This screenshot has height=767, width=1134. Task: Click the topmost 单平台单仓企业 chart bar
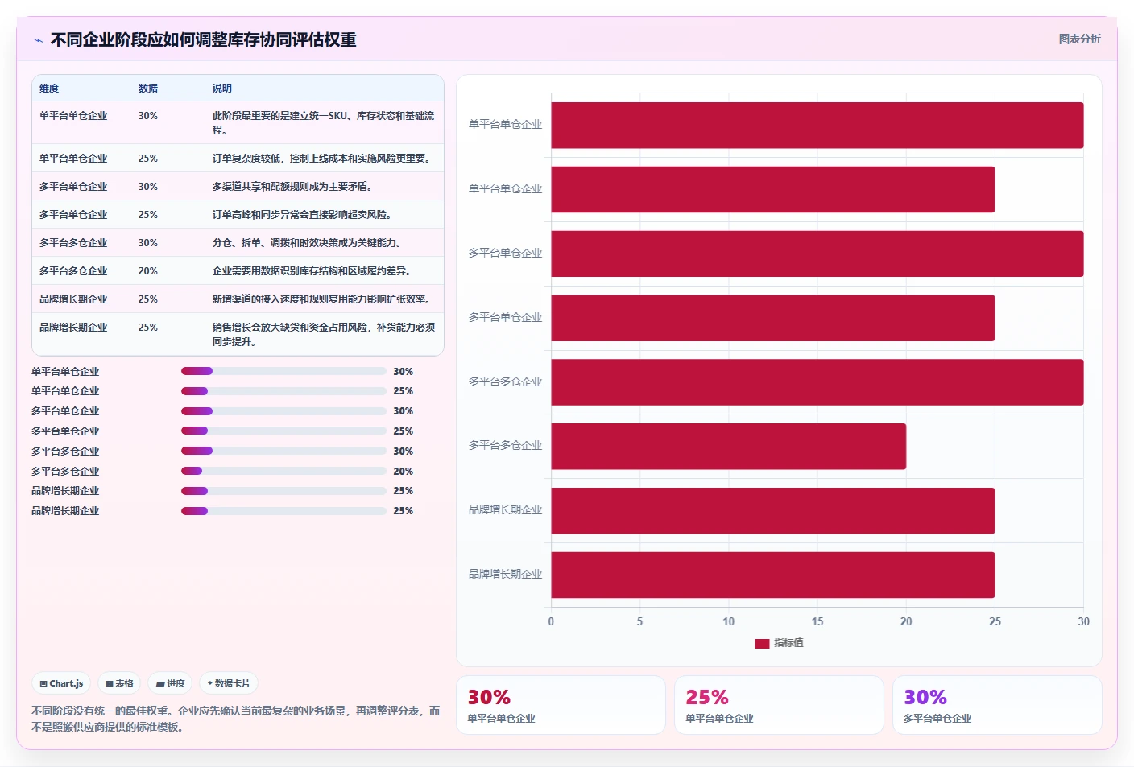coord(817,125)
